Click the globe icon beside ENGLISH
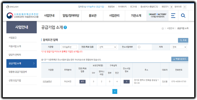This screenshot has width=197, height=100. [x=8, y=7]
